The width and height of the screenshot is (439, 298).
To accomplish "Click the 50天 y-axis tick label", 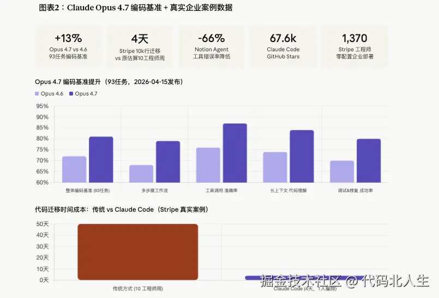I will click(x=43, y=224).
